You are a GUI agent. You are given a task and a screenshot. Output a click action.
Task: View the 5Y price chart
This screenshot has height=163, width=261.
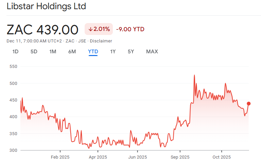[x=131, y=52]
